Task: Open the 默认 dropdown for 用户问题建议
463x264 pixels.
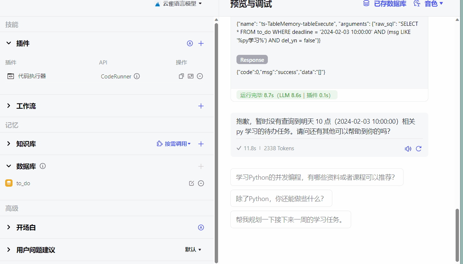Action: click(x=193, y=250)
